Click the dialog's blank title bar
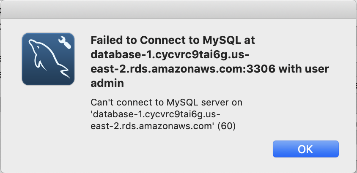This screenshot has height=173, width=357. pyautogui.click(x=178, y=9)
